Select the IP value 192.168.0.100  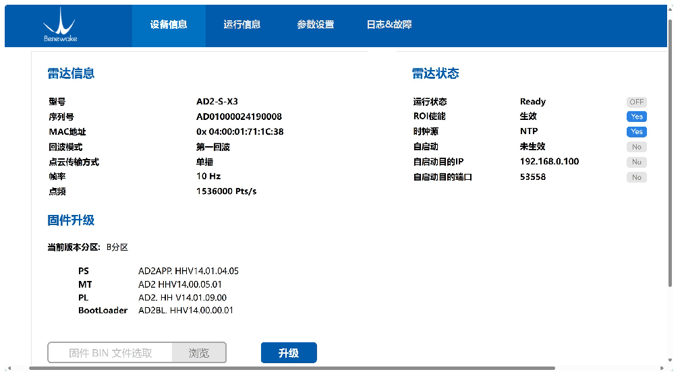tap(549, 161)
